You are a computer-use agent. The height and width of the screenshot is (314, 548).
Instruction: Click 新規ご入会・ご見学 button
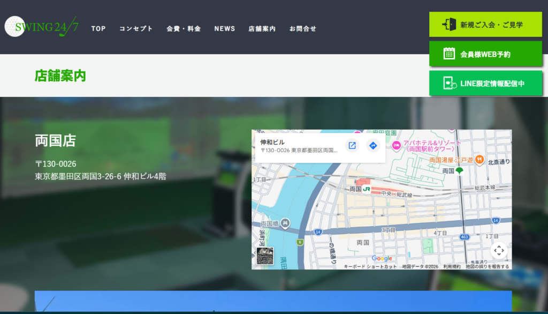click(485, 25)
